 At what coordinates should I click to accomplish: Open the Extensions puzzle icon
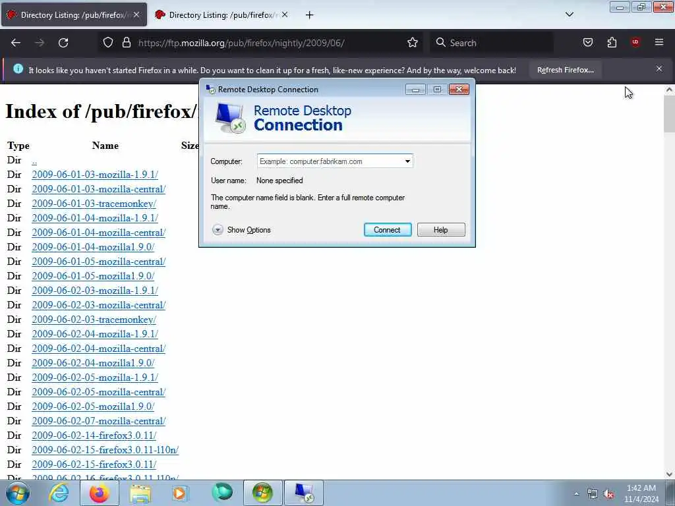pos(612,42)
